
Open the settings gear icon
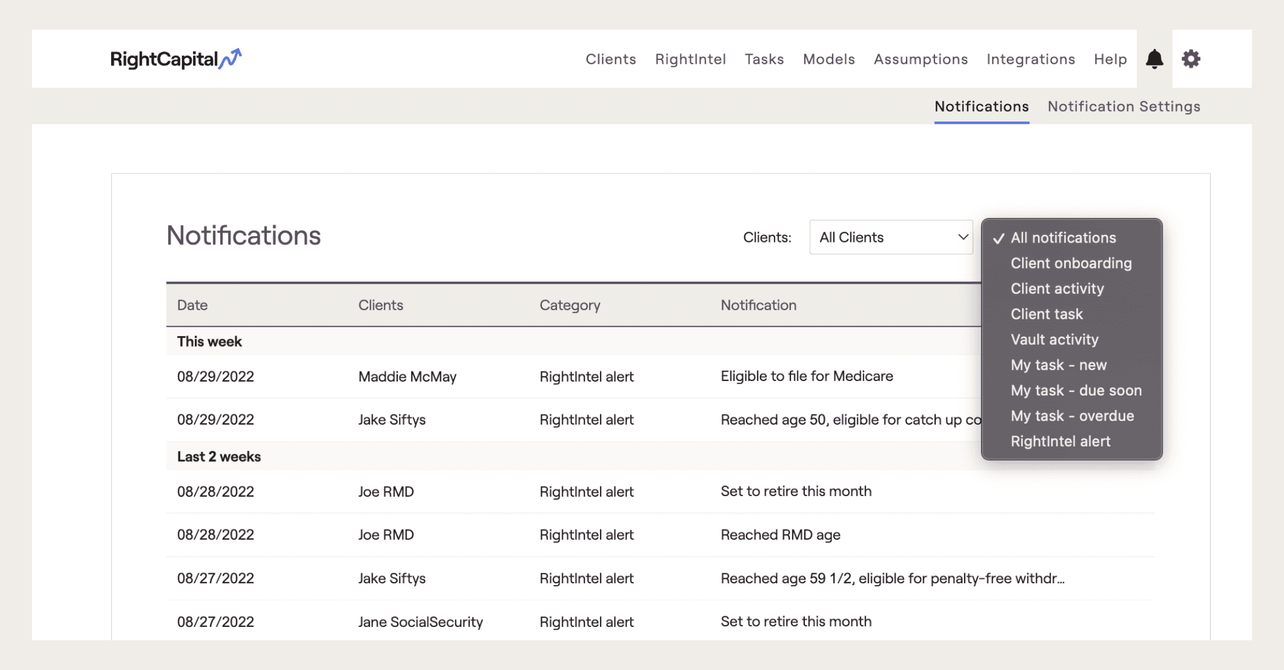coord(1191,59)
